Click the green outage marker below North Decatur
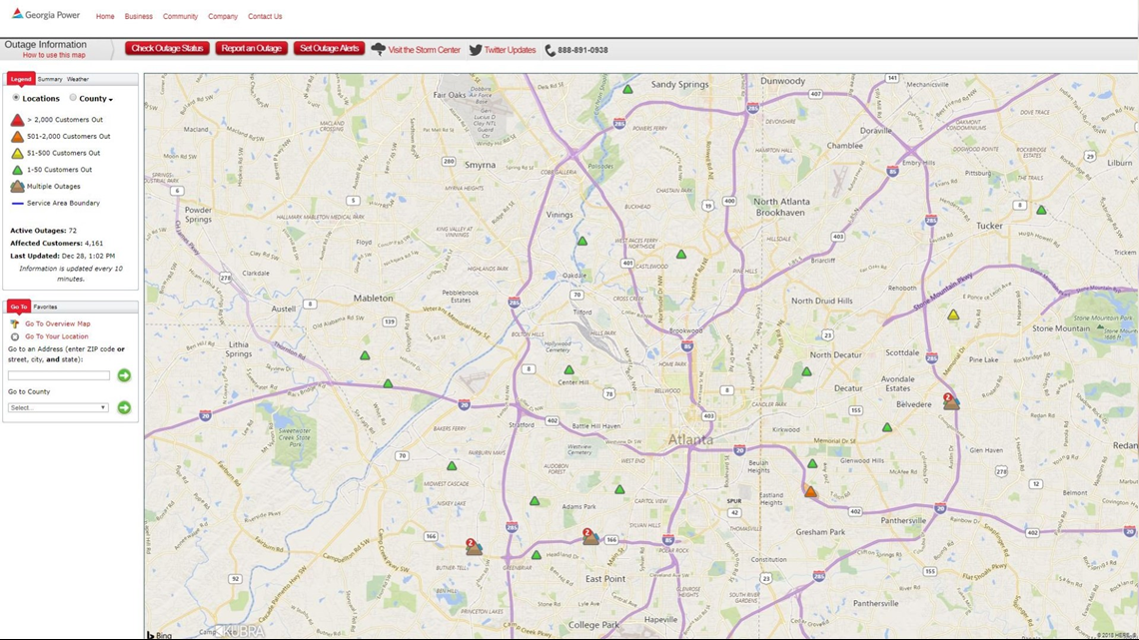1139x640 pixels. click(x=806, y=371)
